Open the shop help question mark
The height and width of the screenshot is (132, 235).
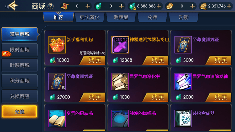point(50,6)
